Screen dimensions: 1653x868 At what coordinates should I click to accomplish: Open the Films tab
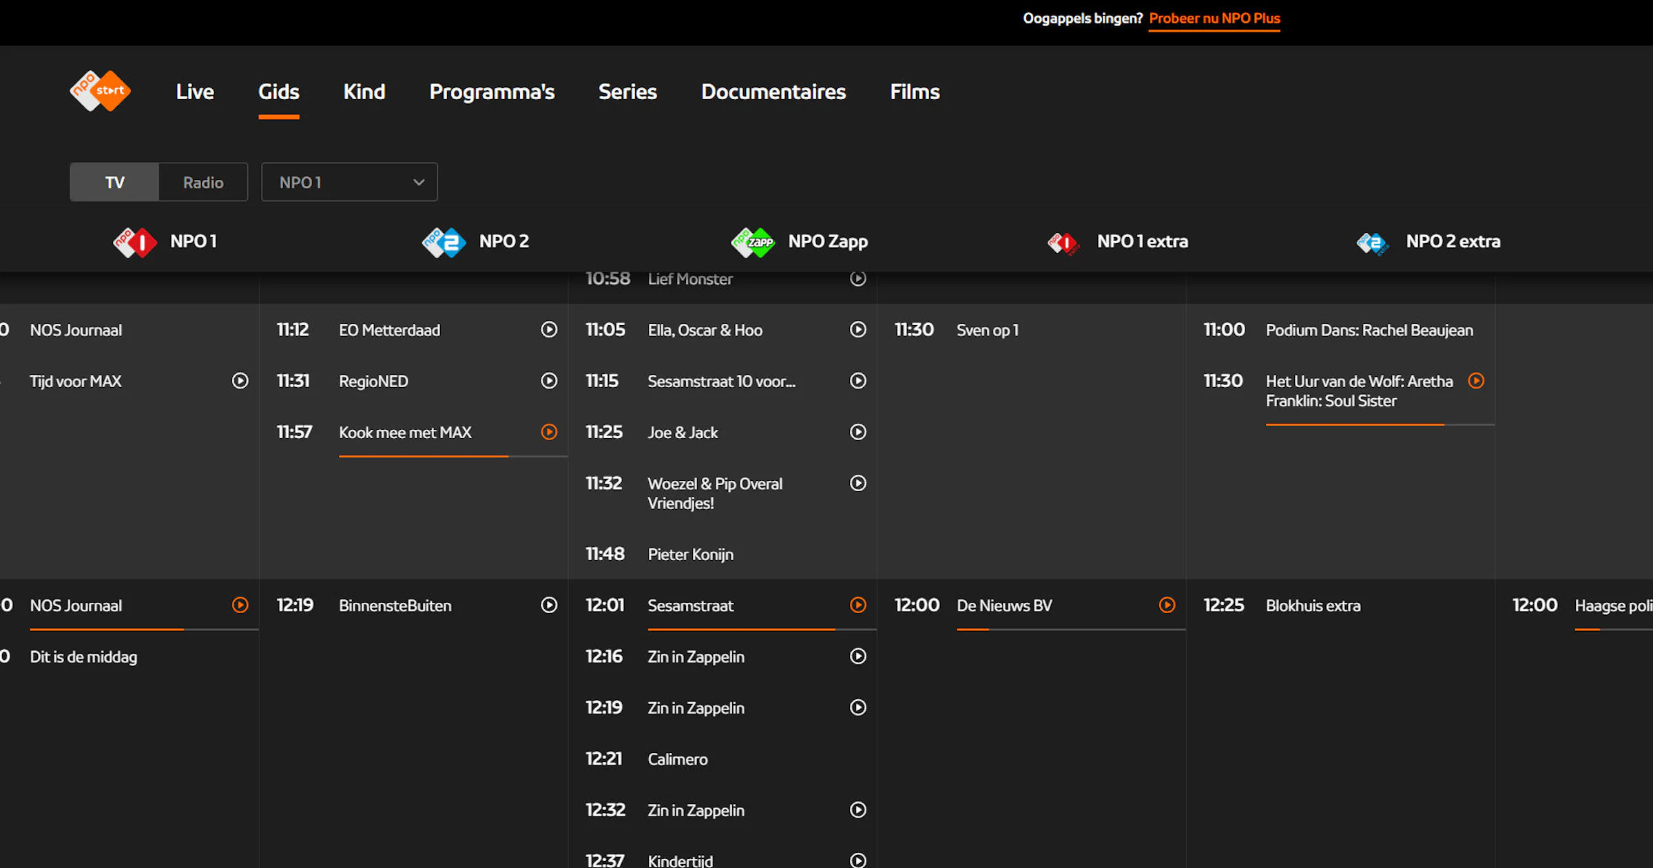pyautogui.click(x=915, y=92)
